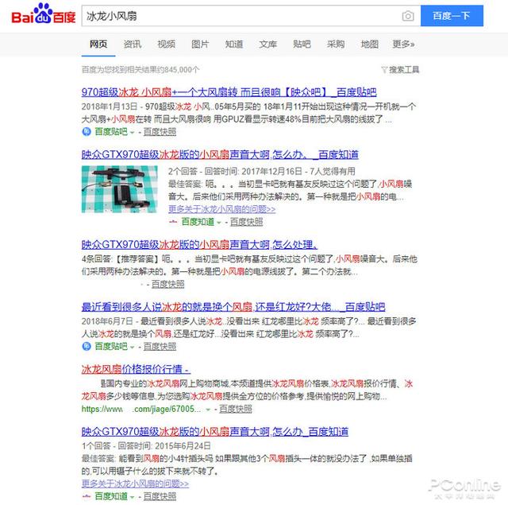Open 百度快照 of the 红龙 result

click(x=160, y=346)
